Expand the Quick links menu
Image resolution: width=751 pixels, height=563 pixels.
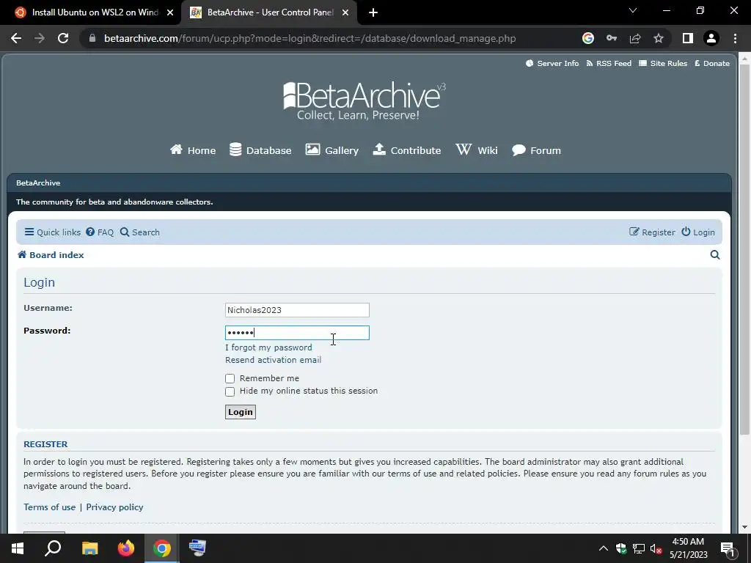(x=53, y=232)
